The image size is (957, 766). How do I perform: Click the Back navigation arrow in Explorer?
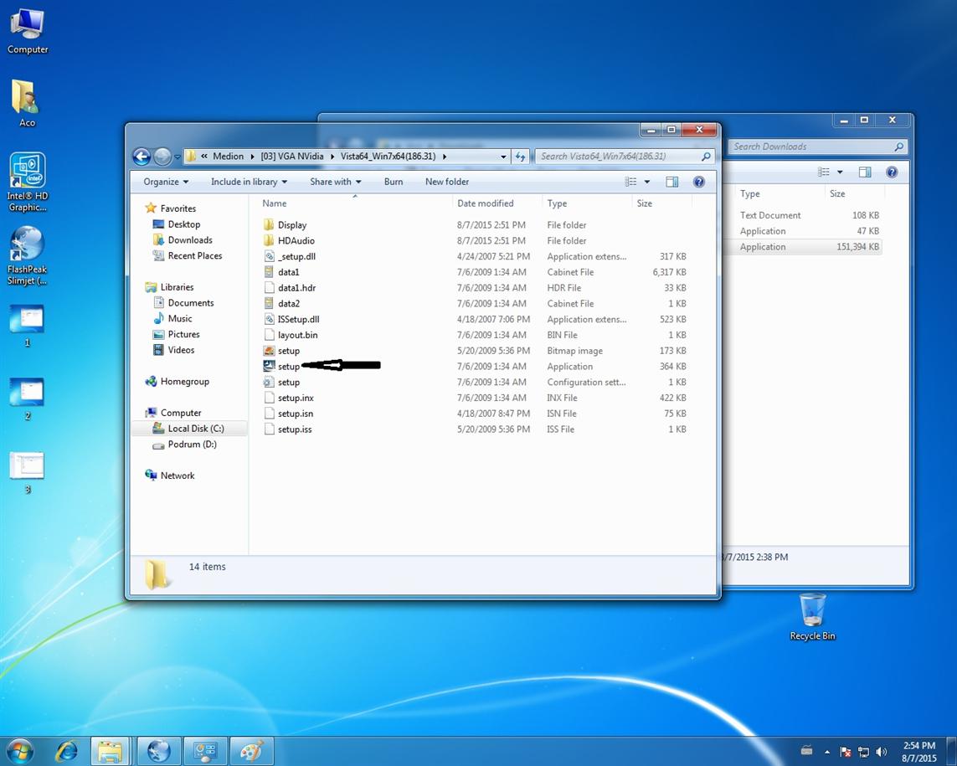[x=141, y=157]
